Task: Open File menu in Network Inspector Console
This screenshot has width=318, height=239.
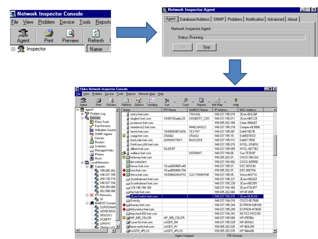Action: (15, 22)
